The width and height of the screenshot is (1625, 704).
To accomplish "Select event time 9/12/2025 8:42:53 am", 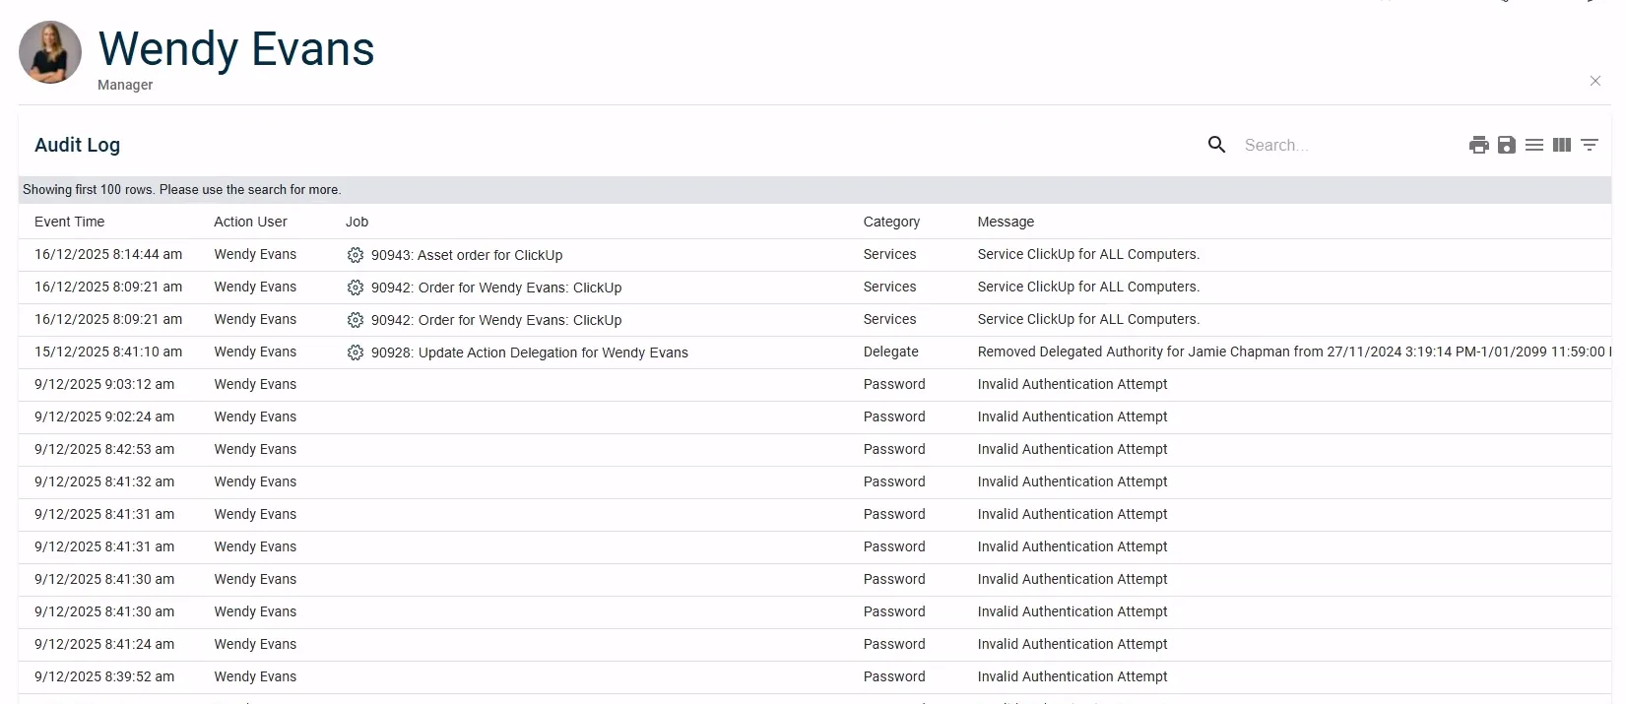I will tap(104, 449).
